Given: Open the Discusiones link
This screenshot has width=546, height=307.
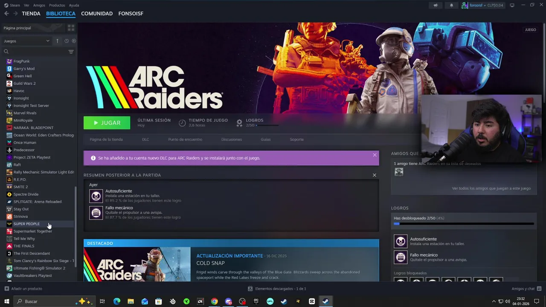Looking at the screenshot, I should [x=232, y=139].
